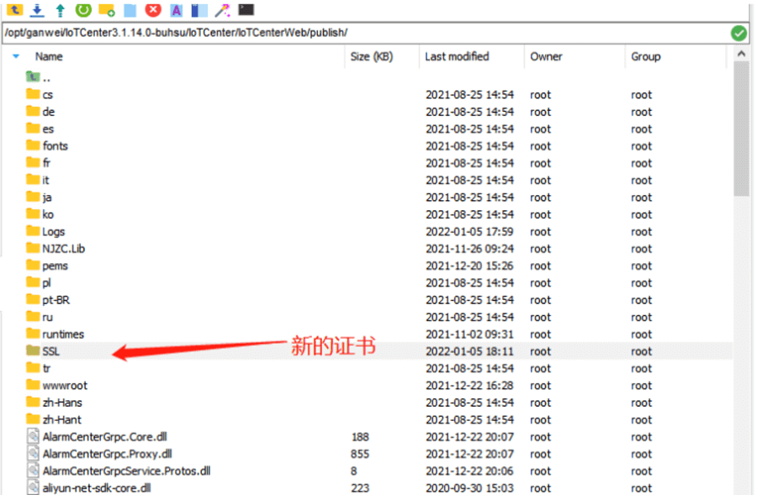Select AlarmCenterGrpc.Core.dll file

click(105, 437)
